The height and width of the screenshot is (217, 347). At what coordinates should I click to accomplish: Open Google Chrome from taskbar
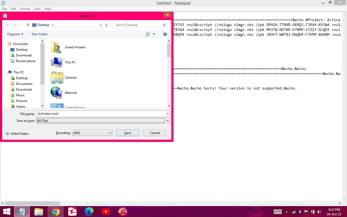[x=56, y=212]
